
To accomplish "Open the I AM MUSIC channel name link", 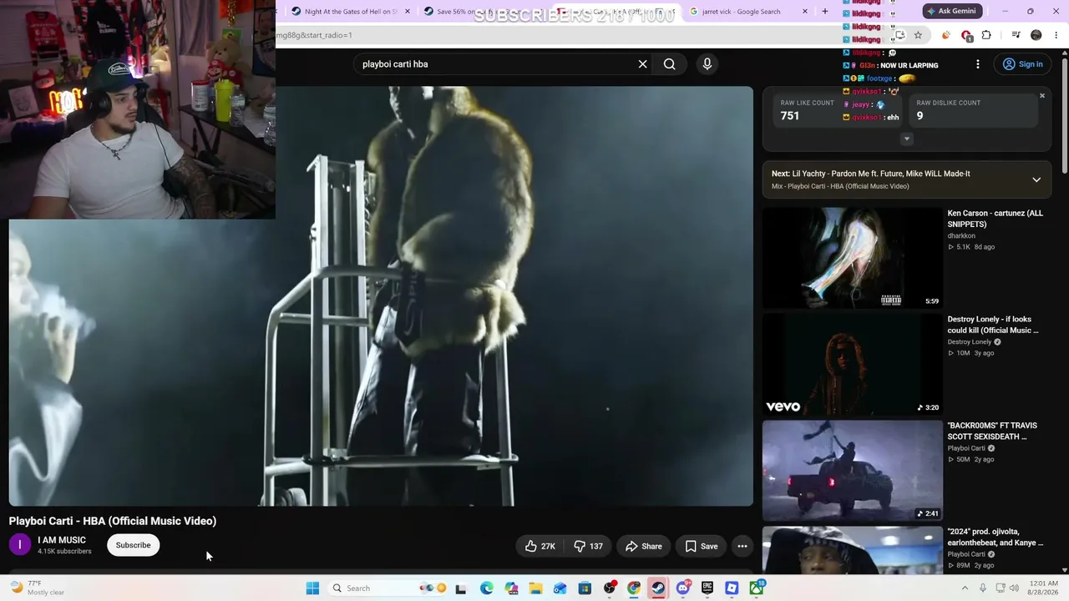I will [62, 540].
